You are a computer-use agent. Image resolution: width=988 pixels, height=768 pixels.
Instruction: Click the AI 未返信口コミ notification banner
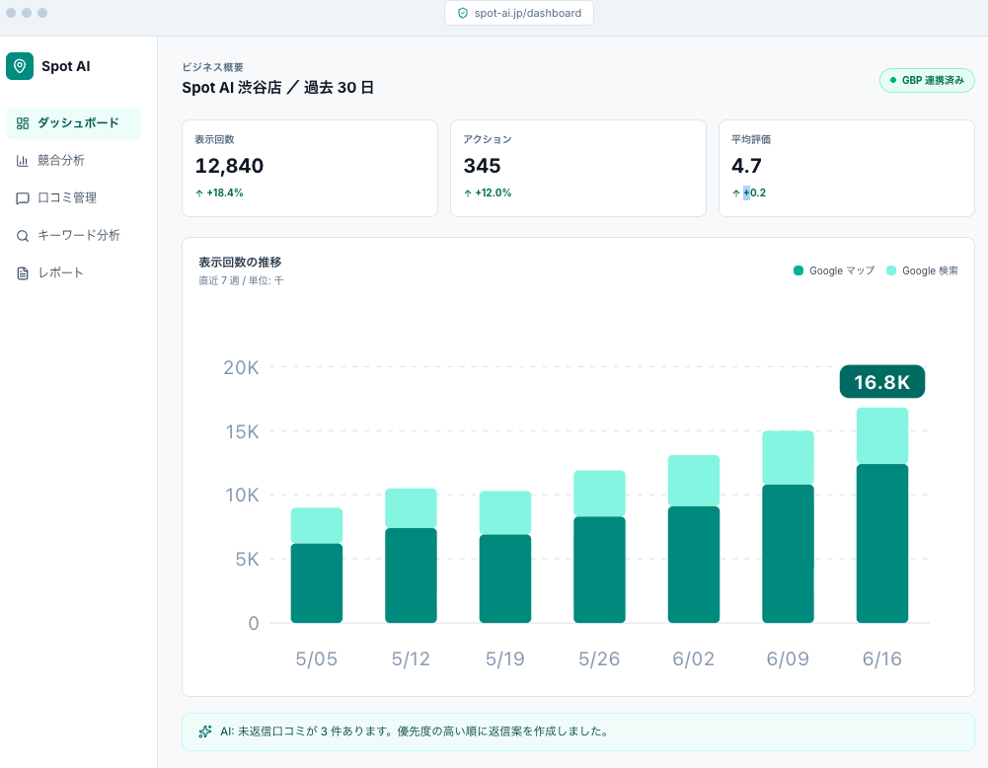[x=577, y=731]
